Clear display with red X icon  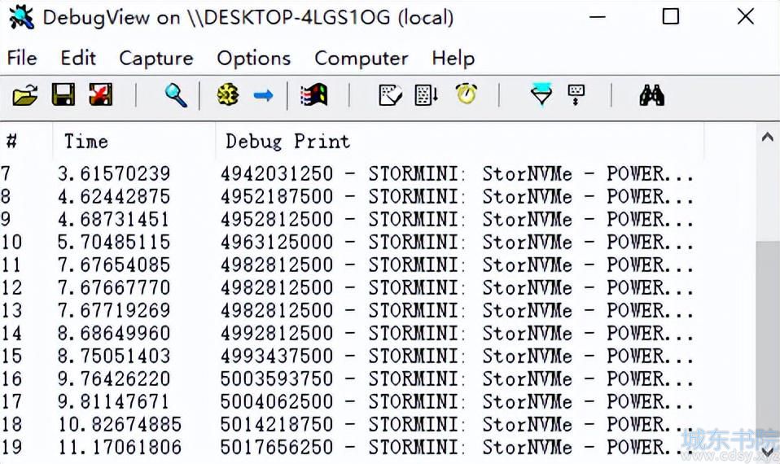pyautogui.click(x=100, y=94)
